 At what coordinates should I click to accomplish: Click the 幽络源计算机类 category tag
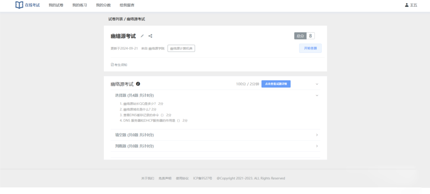pos(181,49)
